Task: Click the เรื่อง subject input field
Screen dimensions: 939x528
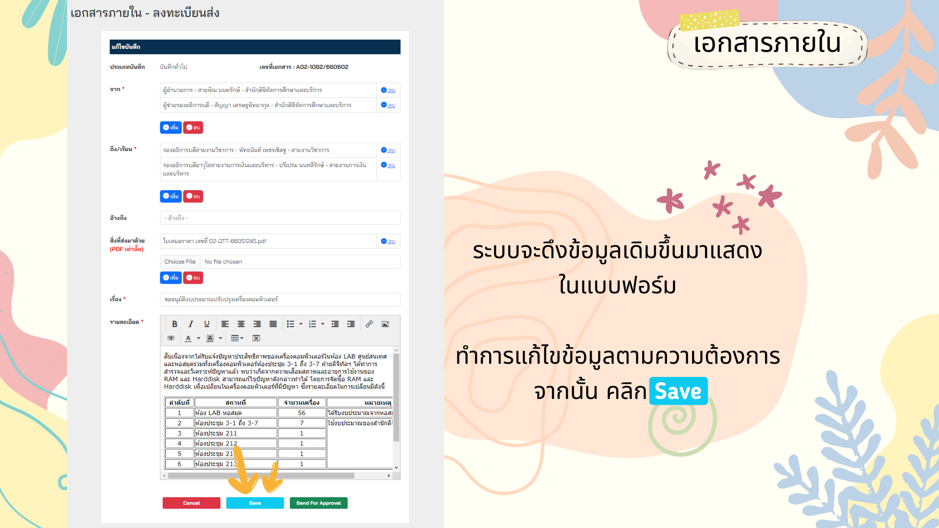Action: [x=280, y=300]
